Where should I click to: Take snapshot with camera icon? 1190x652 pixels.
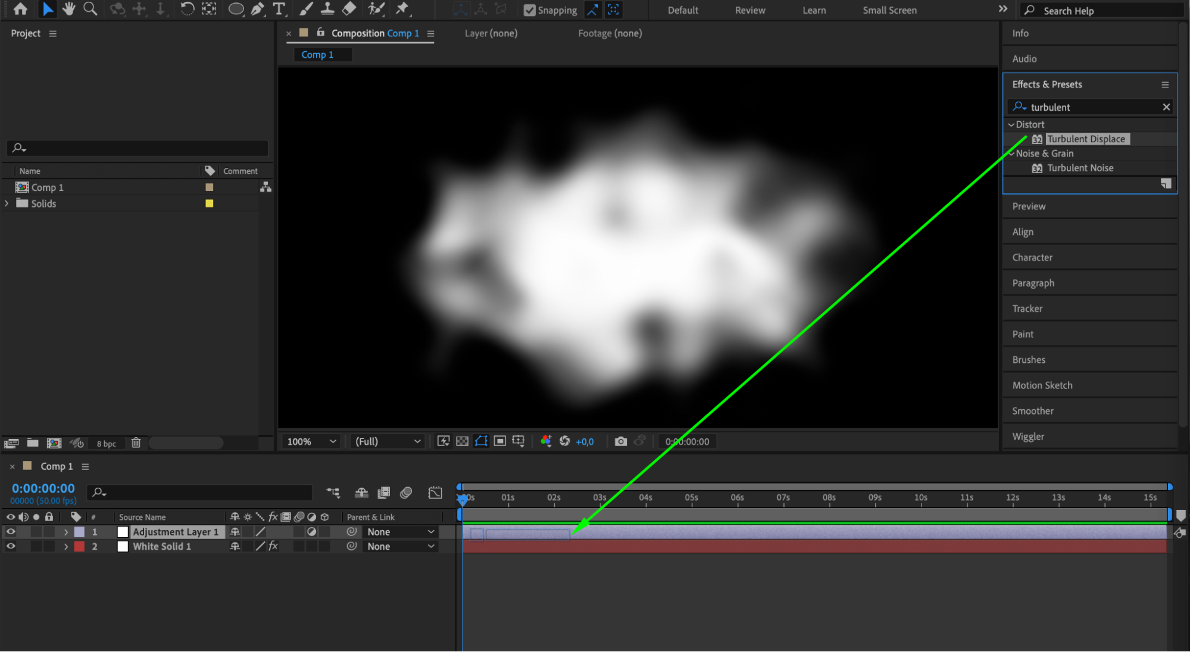(x=620, y=441)
